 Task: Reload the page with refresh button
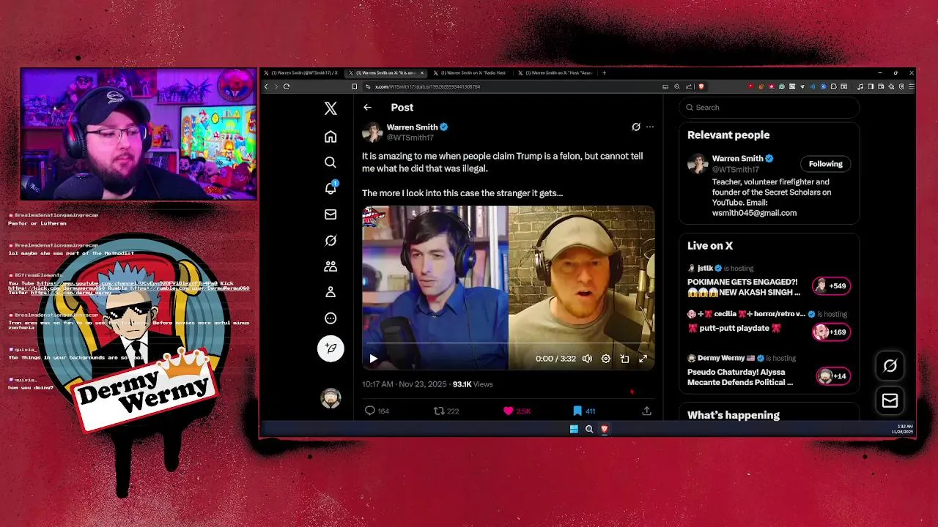pyautogui.click(x=287, y=86)
